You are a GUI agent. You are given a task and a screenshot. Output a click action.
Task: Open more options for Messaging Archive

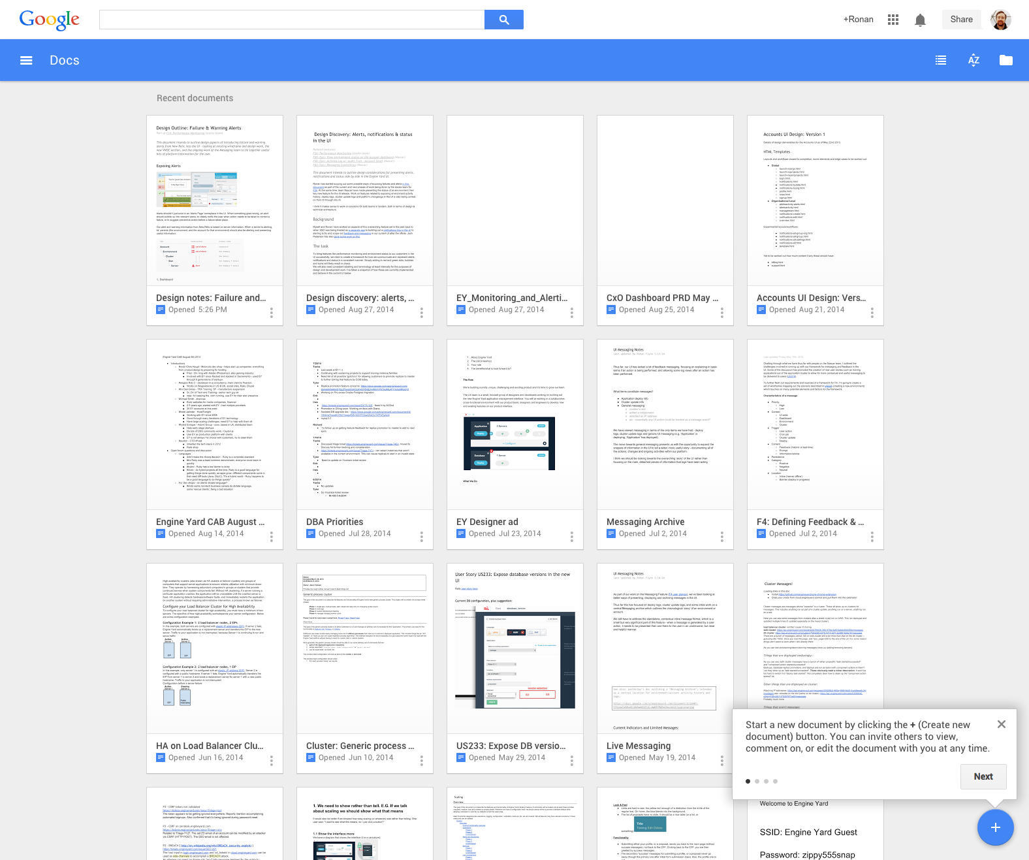coord(722,537)
